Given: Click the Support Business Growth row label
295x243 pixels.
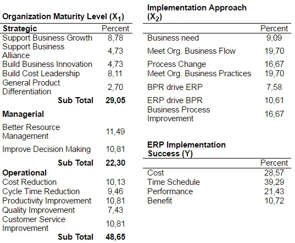Looking at the screenshot, I should coord(47,38).
